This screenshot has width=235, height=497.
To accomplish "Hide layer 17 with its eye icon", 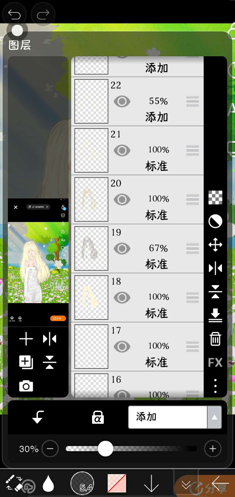I will [122, 347].
